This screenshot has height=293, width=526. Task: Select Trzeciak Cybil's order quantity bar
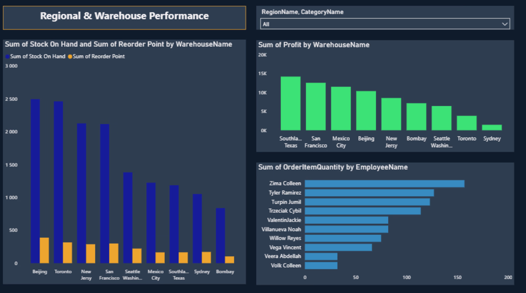coord(362,211)
